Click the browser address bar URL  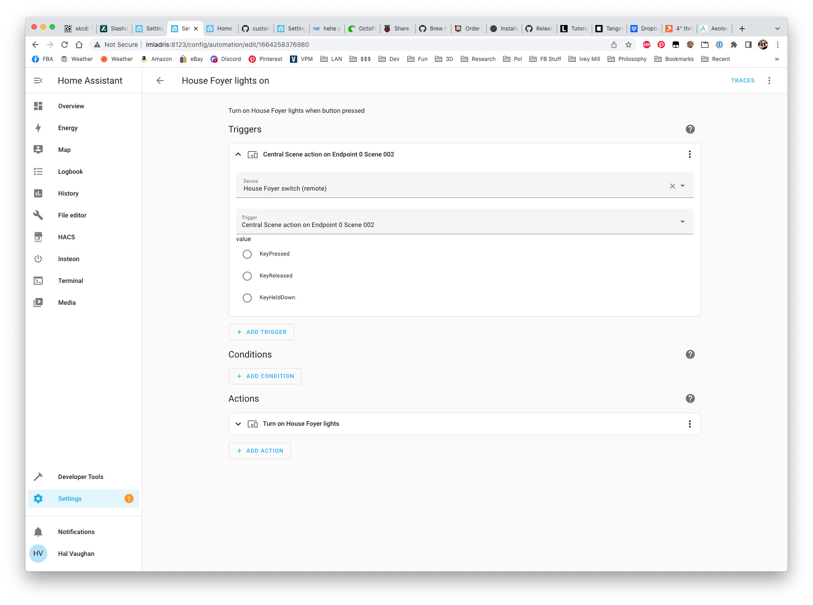tap(227, 45)
